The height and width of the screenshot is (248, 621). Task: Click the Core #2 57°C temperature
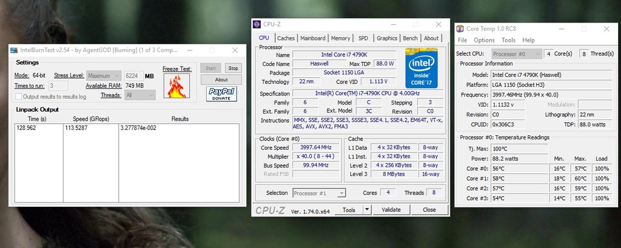[520, 188]
